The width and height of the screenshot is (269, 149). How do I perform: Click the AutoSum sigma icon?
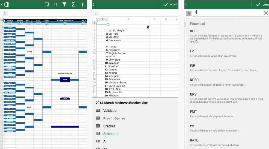(x=73, y=4)
